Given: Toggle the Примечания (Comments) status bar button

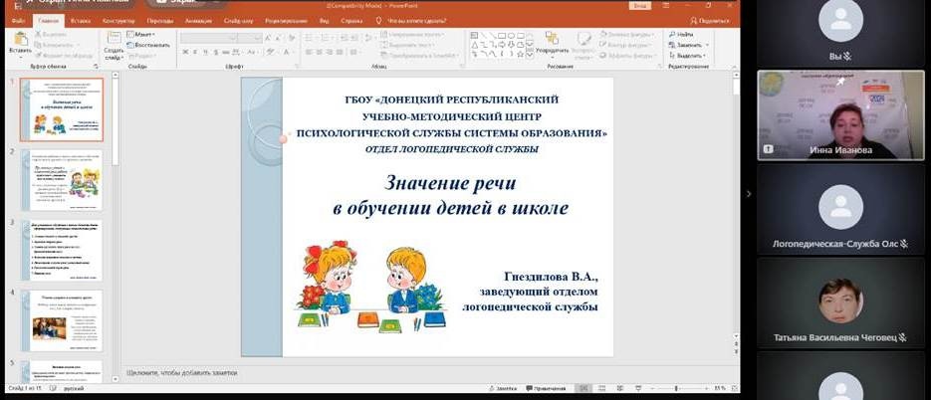Looking at the screenshot, I should (546, 388).
